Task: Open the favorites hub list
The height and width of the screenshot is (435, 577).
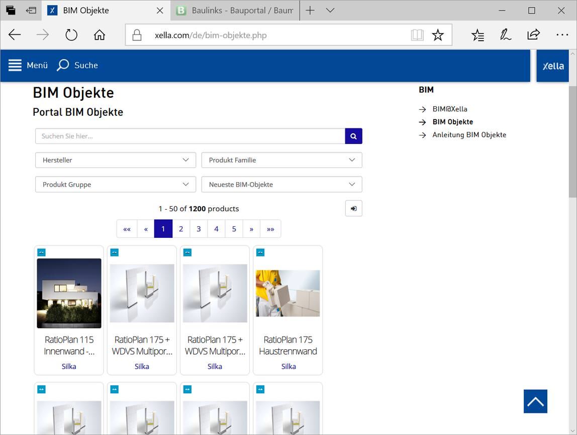Action: pos(477,35)
